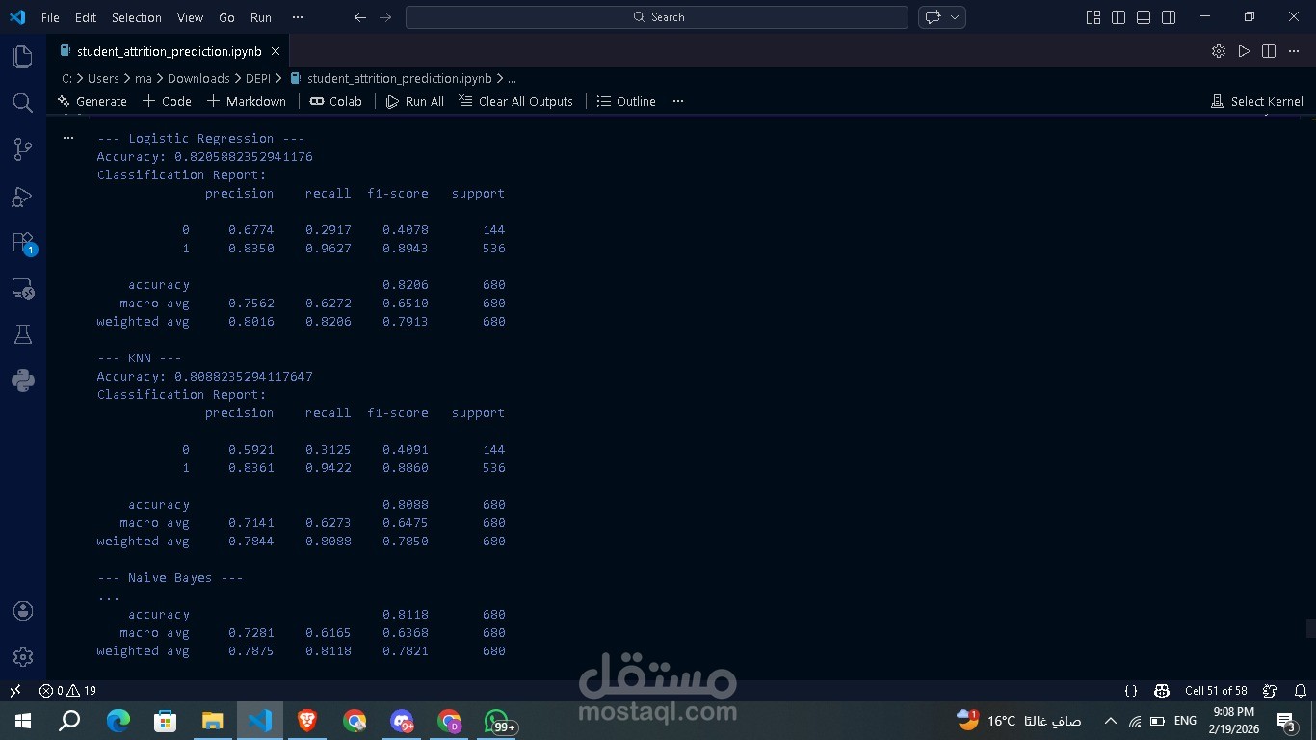Expand hidden icons in system tray
Viewport: 1316px width, 740px height.
click(x=1110, y=720)
